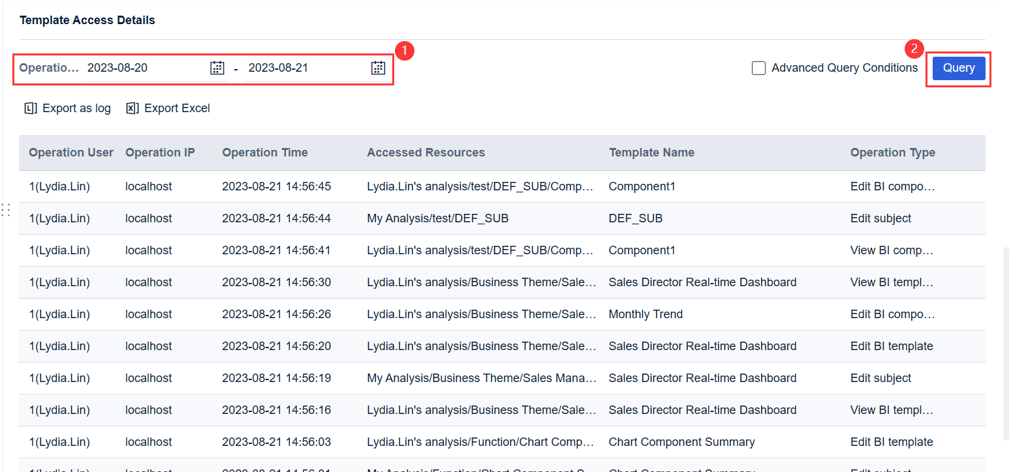The width and height of the screenshot is (1011, 472).
Task: Click the Operation User column header
Action: pos(70,152)
